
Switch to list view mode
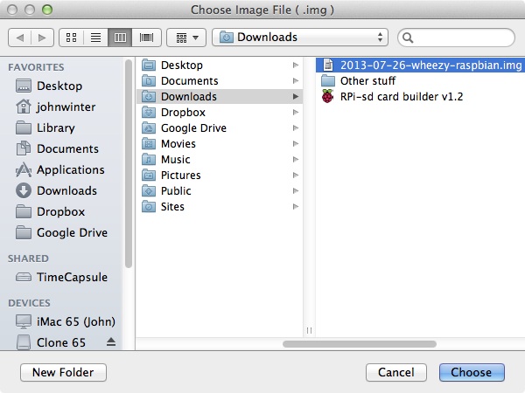pos(96,38)
